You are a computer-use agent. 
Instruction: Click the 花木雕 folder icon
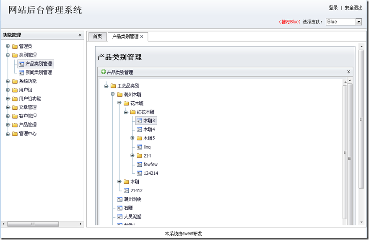[126, 103]
